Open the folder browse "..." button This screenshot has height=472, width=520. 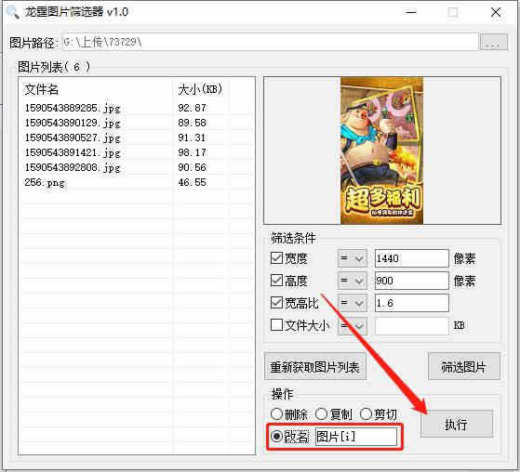[x=493, y=42]
